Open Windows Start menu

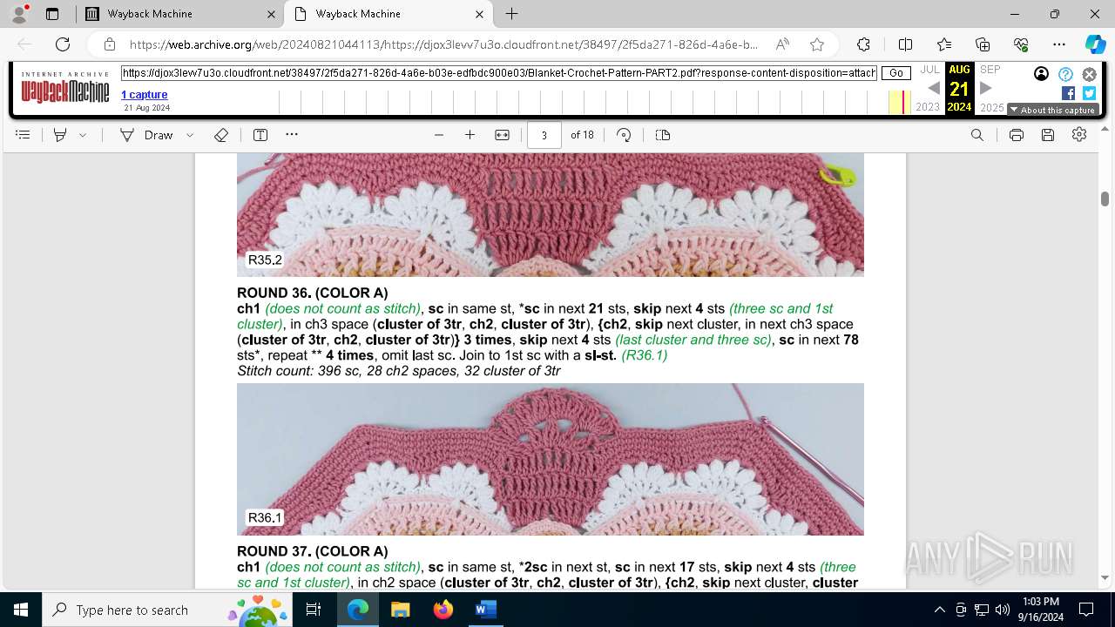coord(21,610)
